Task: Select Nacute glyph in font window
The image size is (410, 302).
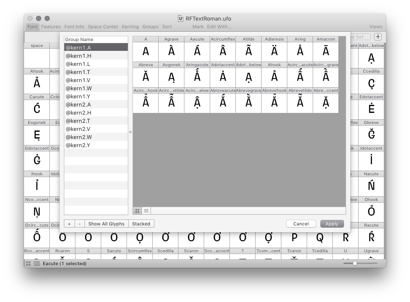Action: click(371, 184)
